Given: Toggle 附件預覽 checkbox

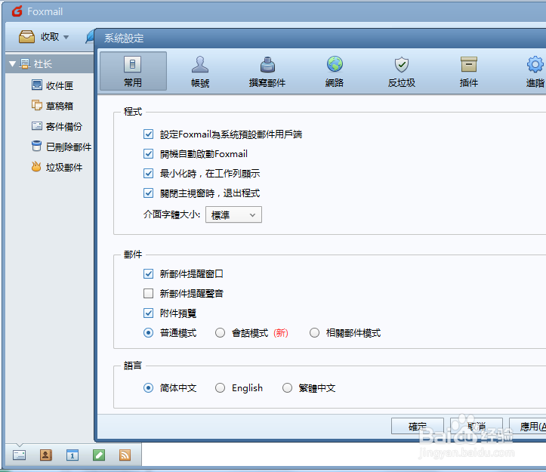Looking at the screenshot, I should [148, 313].
